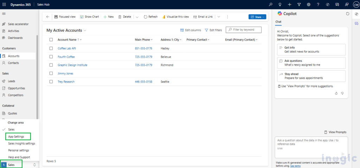Screen dimensions: 360x168
Task: Click the advanced find funnel icon
Action: click(299, 4)
